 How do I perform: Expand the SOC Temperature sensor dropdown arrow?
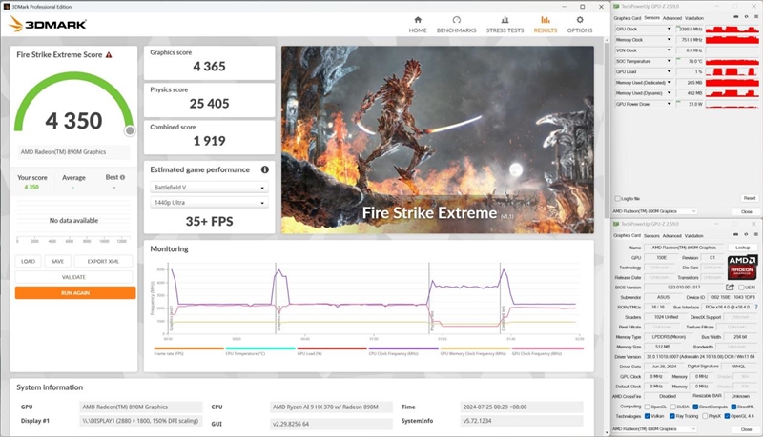click(x=670, y=61)
